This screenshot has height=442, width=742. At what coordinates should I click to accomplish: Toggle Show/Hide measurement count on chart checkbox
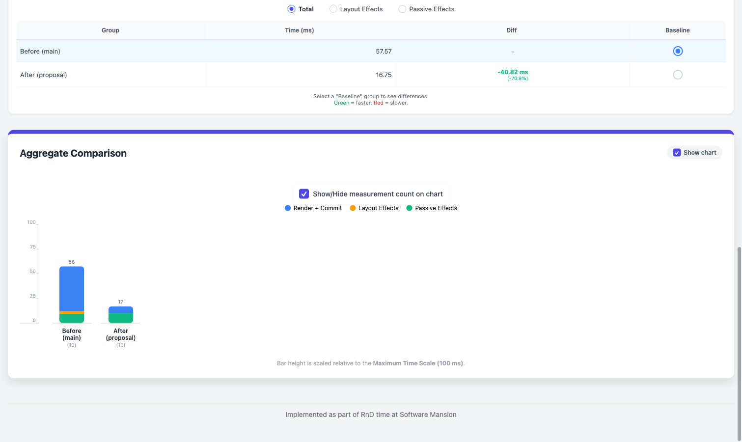pyautogui.click(x=304, y=193)
